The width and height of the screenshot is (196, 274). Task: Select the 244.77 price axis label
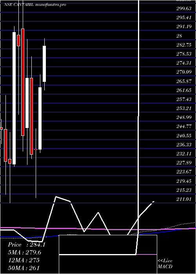point(184,126)
